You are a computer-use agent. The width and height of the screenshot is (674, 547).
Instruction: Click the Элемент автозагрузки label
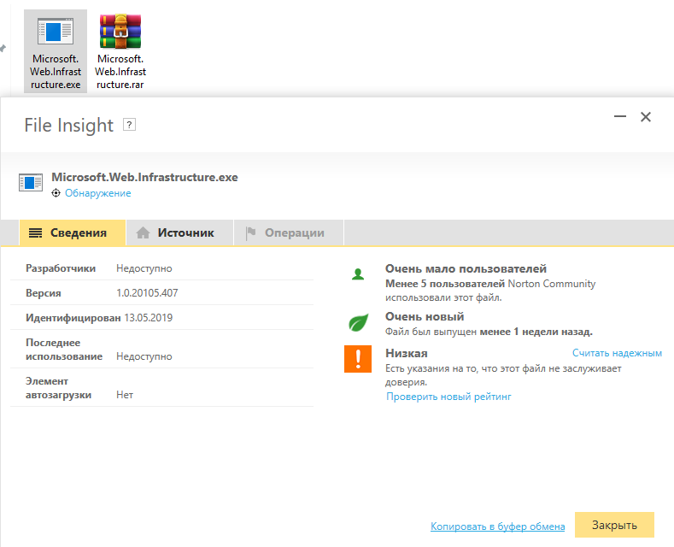pyautogui.click(x=58, y=388)
